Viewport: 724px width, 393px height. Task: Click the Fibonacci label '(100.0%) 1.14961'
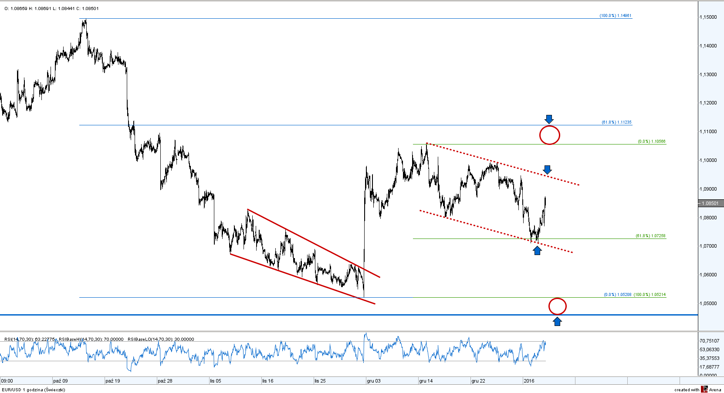point(616,16)
